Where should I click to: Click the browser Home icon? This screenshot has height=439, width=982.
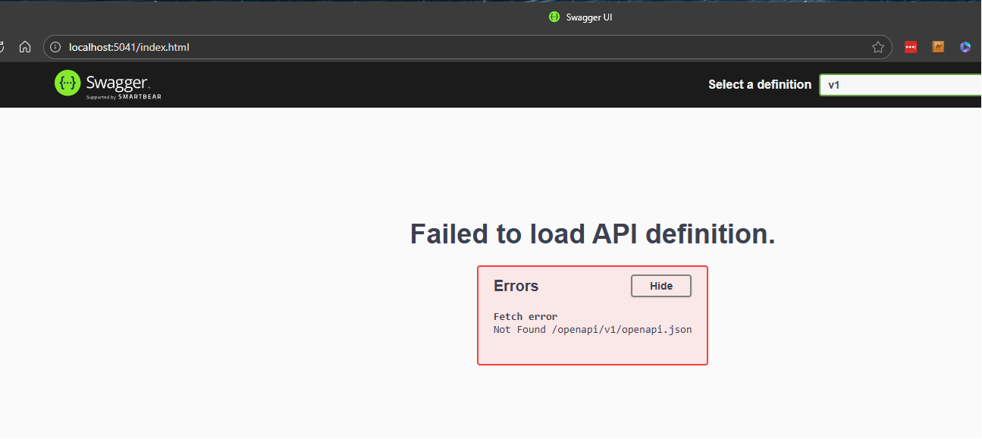pos(25,47)
